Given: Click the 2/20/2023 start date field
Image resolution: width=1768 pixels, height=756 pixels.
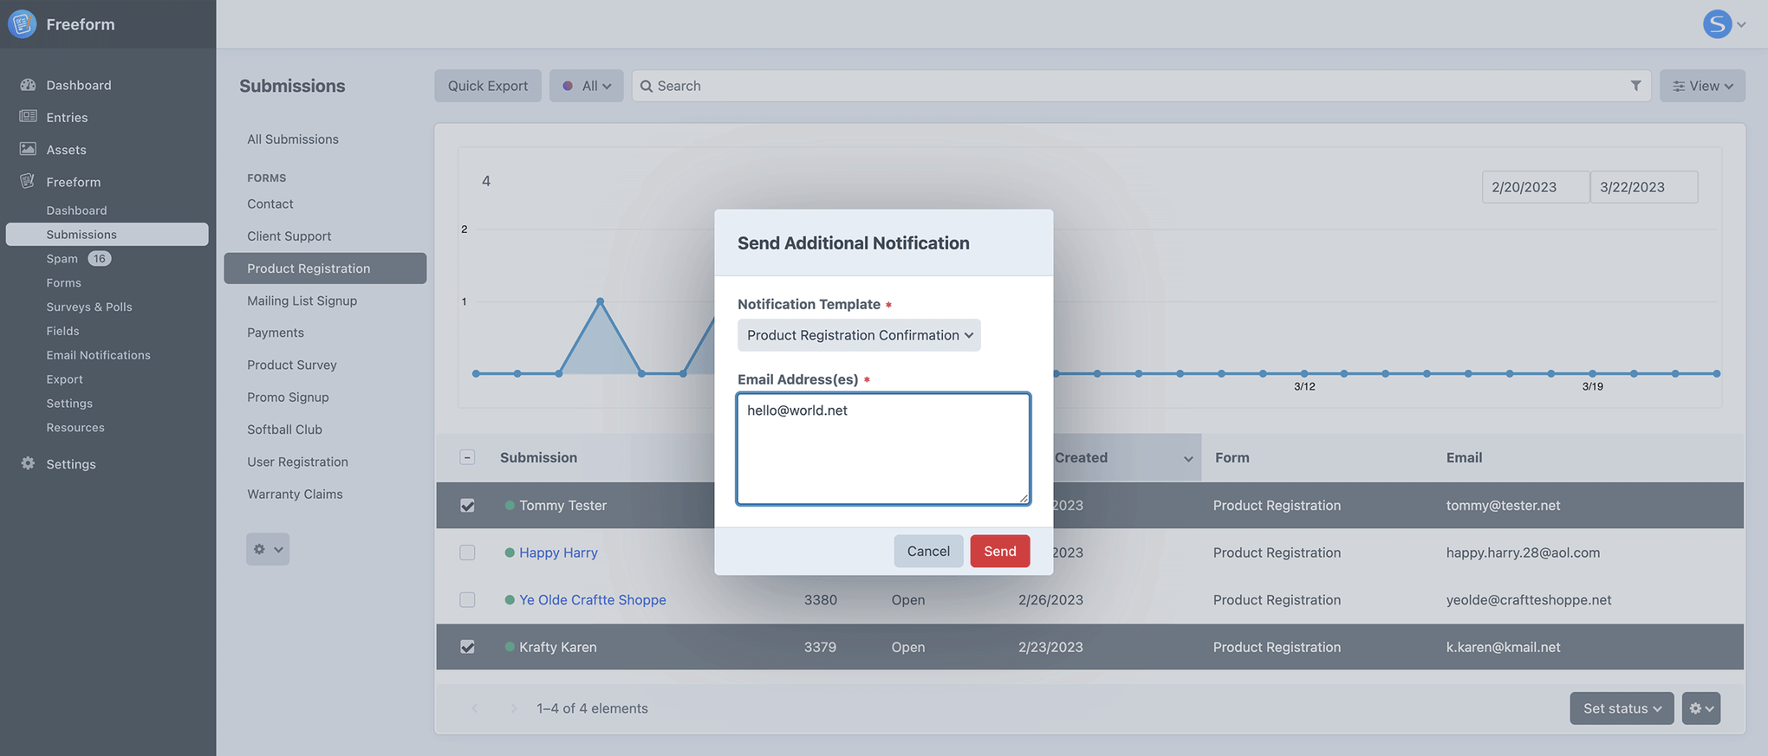Looking at the screenshot, I should point(1536,187).
